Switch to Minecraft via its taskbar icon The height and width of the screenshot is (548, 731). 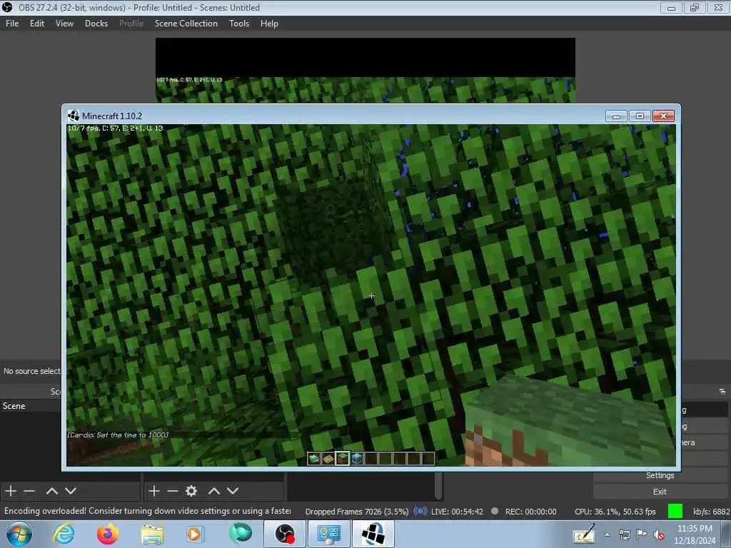[x=373, y=534]
